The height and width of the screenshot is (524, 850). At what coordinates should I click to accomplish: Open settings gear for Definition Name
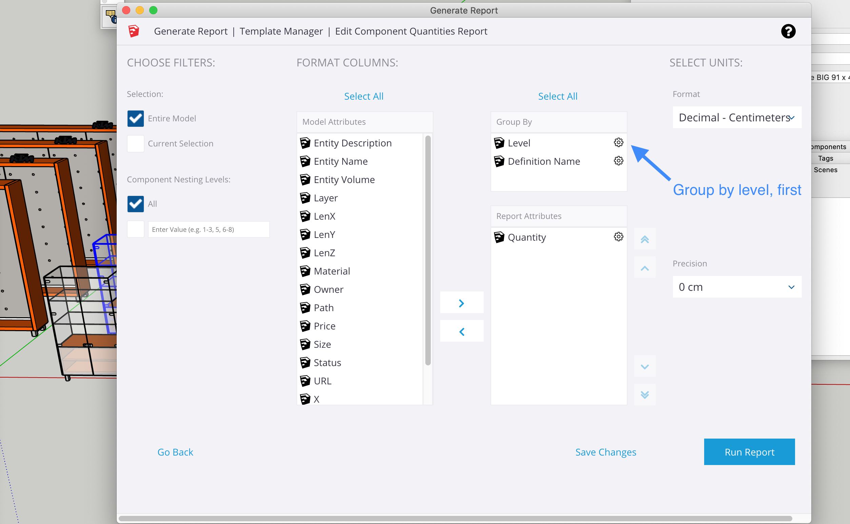618,161
